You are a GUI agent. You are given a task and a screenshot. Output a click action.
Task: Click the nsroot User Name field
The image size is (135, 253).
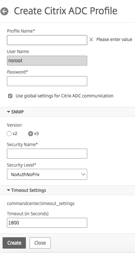click(47, 61)
